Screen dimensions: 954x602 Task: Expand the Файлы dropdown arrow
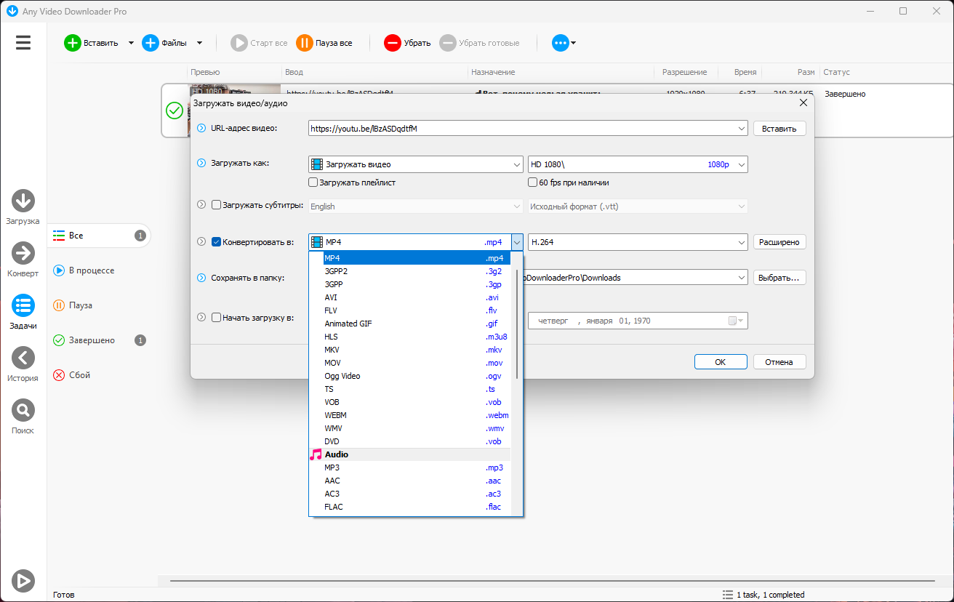(x=199, y=43)
